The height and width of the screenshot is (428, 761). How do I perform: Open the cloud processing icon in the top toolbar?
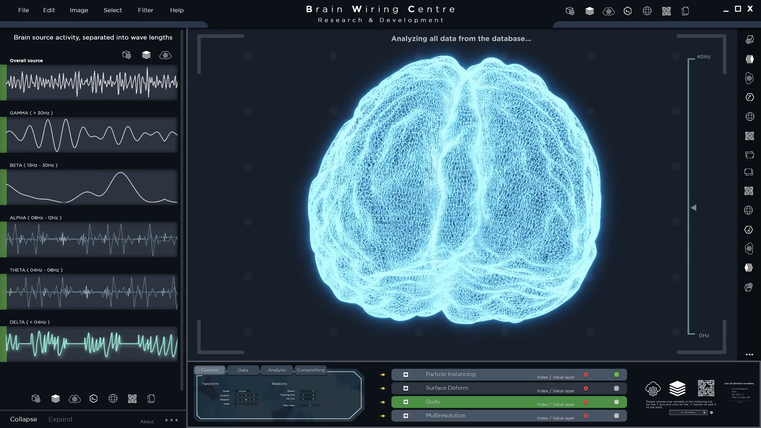pyautogui.click(x=608, y=11)
